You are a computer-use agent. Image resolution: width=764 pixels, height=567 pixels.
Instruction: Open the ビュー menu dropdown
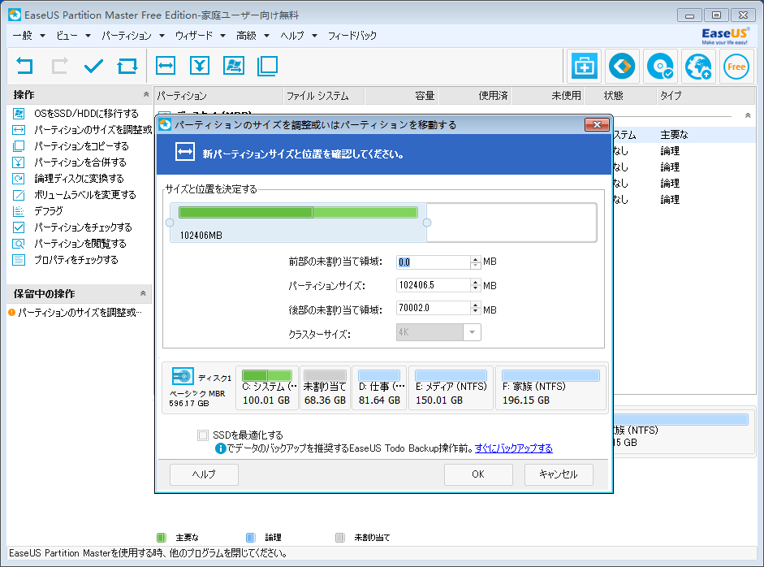(x=73, y=36)
